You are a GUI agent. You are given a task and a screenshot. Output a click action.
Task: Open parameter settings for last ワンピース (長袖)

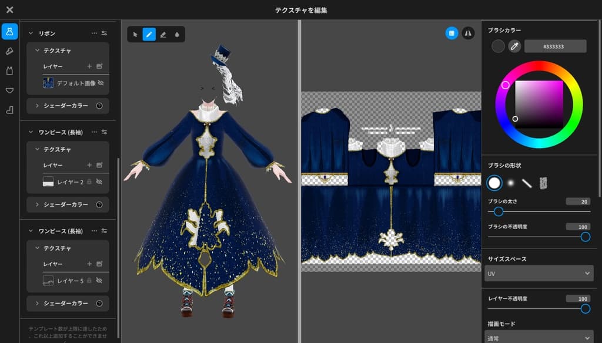pyautogui.click(x=104, y=231)
